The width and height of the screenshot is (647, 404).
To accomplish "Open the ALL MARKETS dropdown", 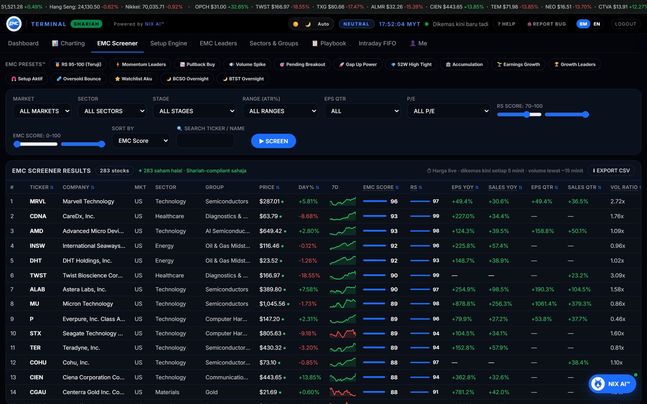I will click(42, 111).
